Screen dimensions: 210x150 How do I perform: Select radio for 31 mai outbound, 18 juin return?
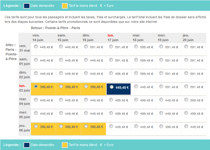click(136, 46)
